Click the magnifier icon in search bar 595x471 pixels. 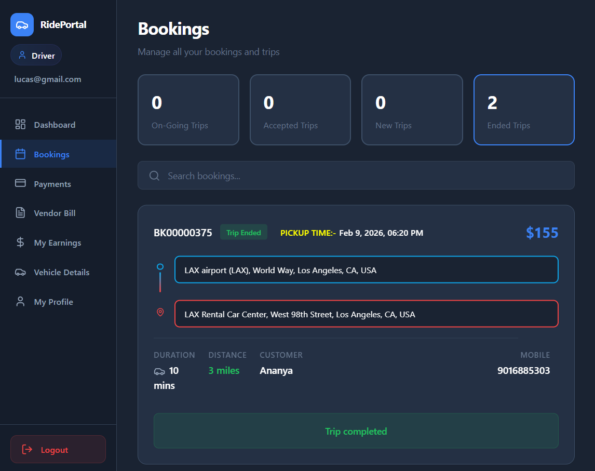154,176
